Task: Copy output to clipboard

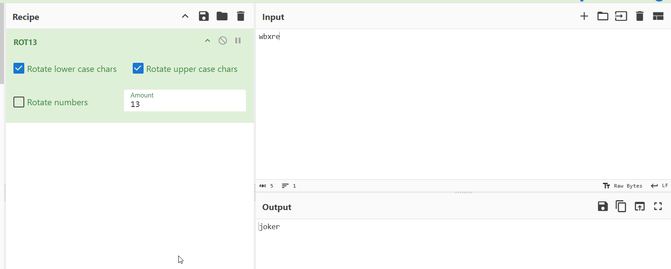Action: (x=621, y=207)
